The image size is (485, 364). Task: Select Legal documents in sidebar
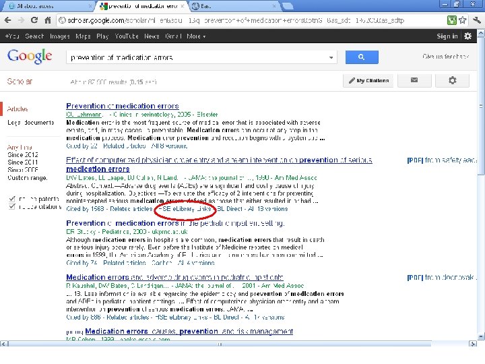[30, 123]
